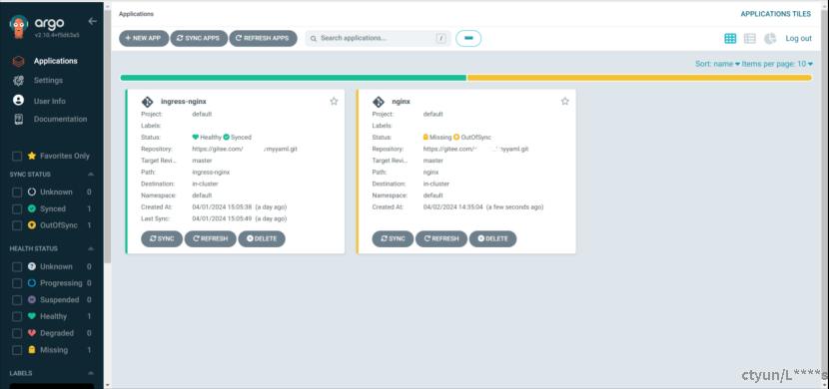Collapse the Health Status filter section

coord(91,248)
